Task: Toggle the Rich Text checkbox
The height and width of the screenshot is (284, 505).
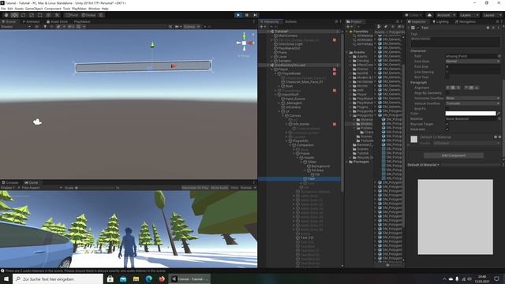Action: coord(447,77)
